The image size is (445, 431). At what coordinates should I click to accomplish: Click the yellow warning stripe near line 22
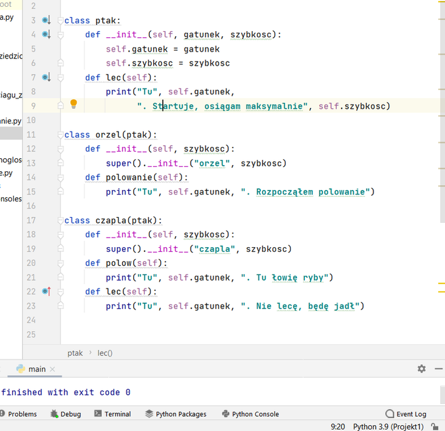[441, 291]
